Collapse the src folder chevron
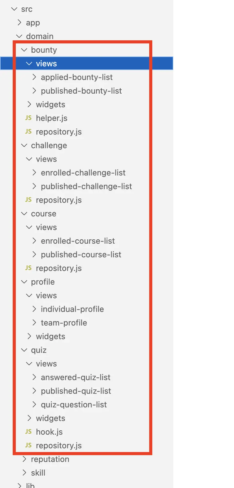This screenshot has width=234, height=488. click(14, 9)
